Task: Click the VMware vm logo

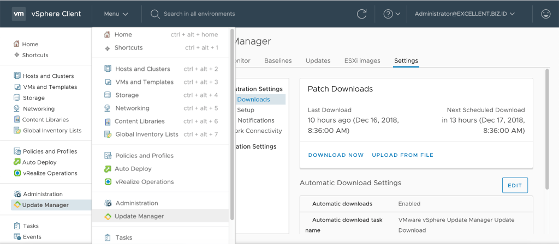Action: click(x=19, y=14)
